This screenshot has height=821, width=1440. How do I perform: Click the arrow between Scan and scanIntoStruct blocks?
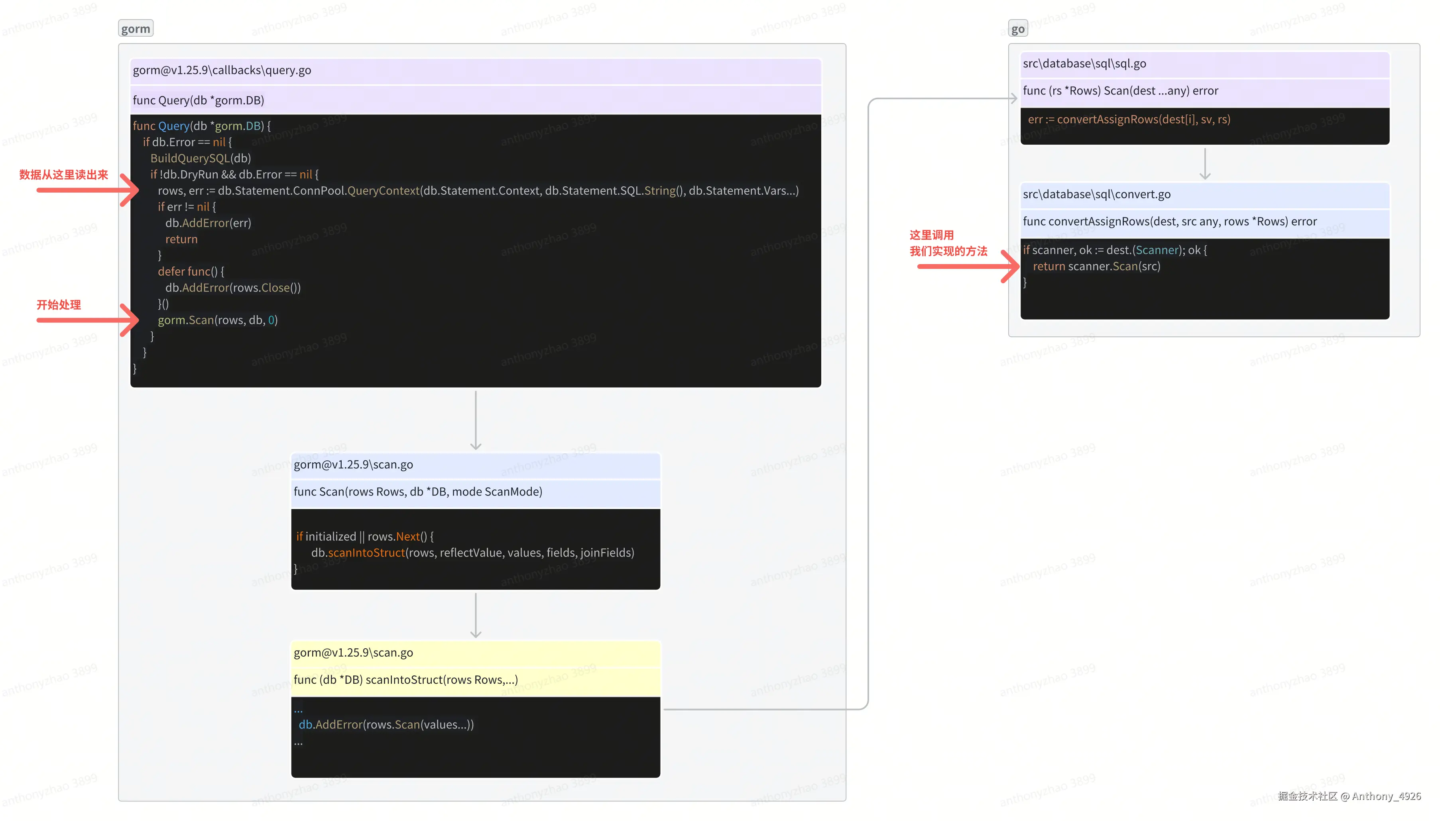(x=476, y=615)
